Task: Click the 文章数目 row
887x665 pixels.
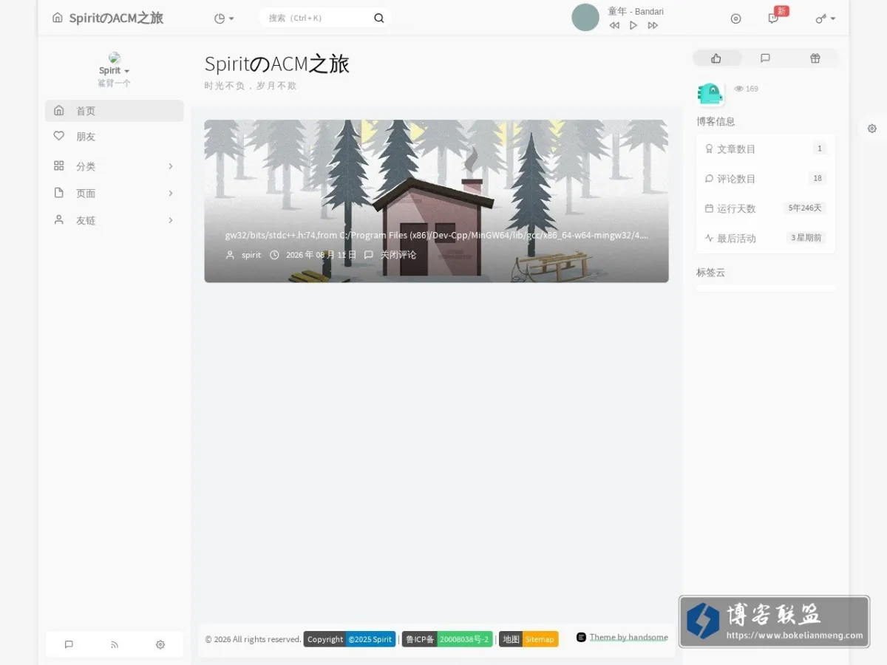Action: pyautogui.click(x=765, y=149)
